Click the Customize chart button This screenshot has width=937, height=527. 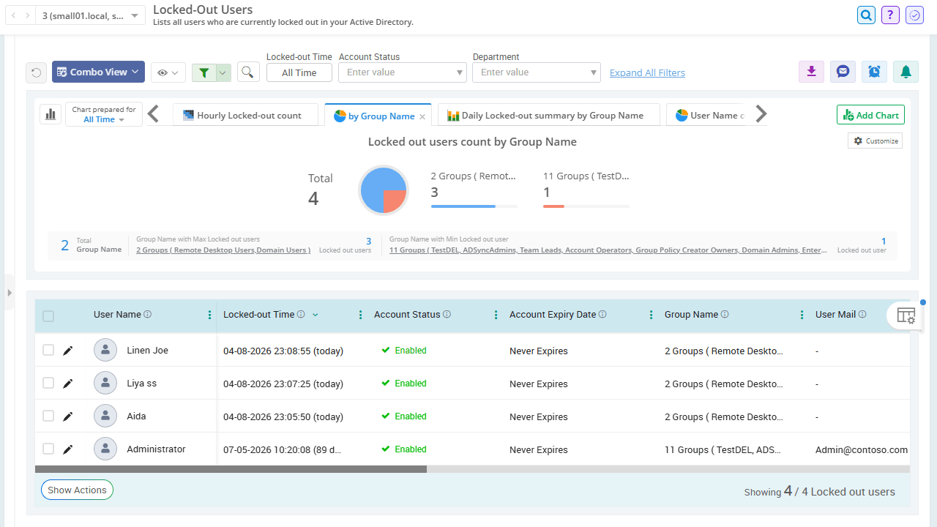point(875,141)
